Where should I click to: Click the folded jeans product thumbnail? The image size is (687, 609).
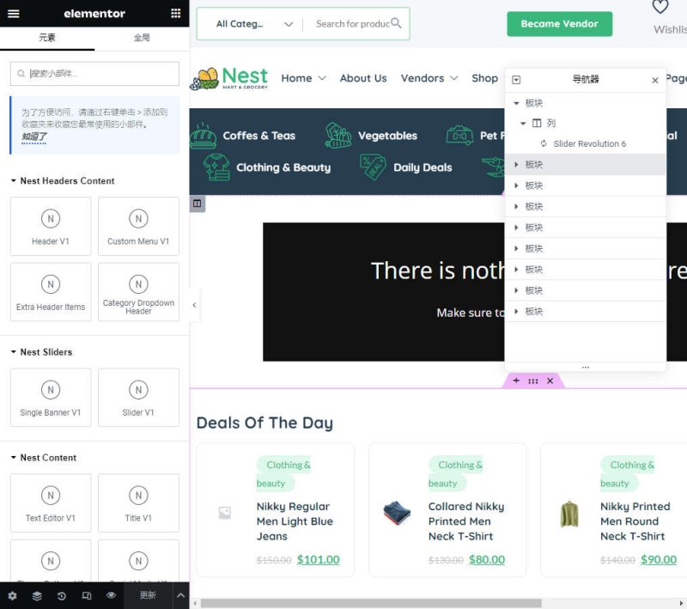(x=397, y=513)
